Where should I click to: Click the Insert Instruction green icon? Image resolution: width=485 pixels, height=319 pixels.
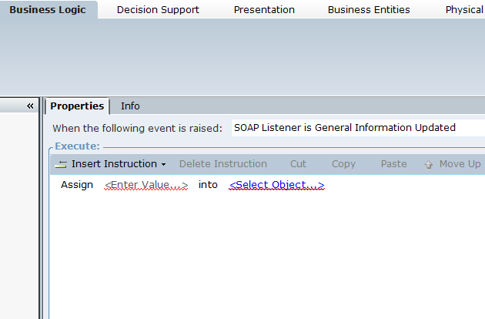tap(61, 164)
